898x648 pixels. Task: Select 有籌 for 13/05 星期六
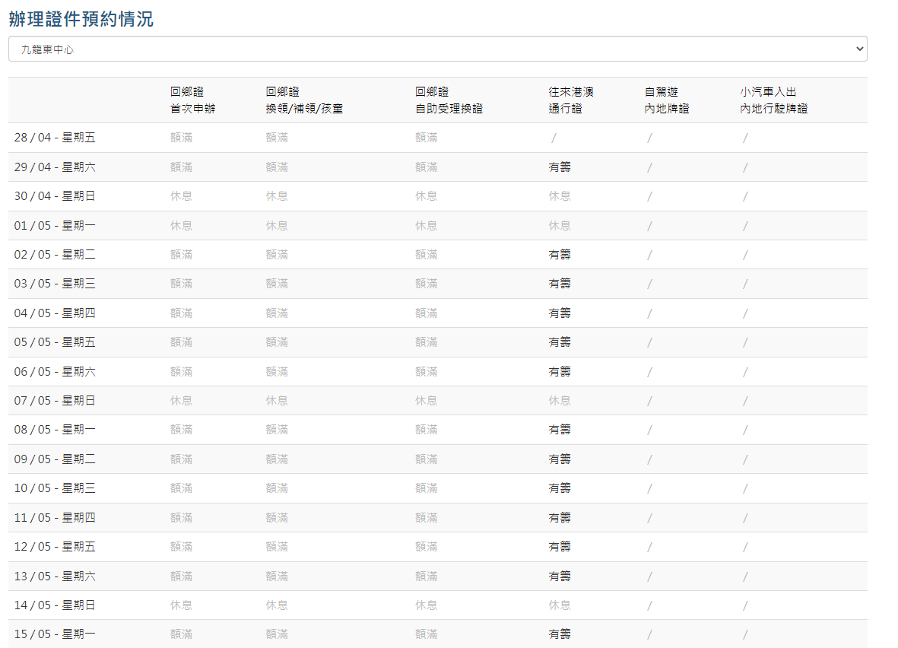(560, 577)
